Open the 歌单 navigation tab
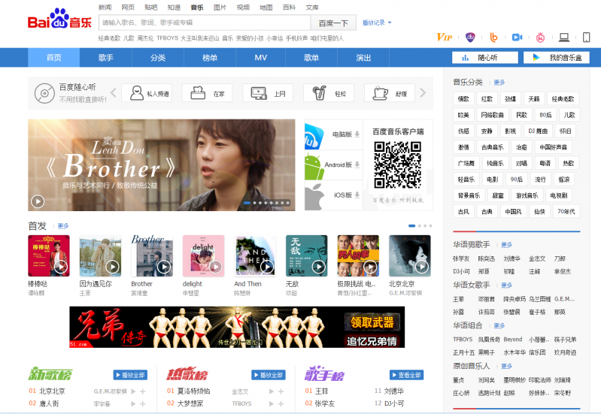Image resolution: width=601 pixels, height=414 pixels. click(311, 57)
